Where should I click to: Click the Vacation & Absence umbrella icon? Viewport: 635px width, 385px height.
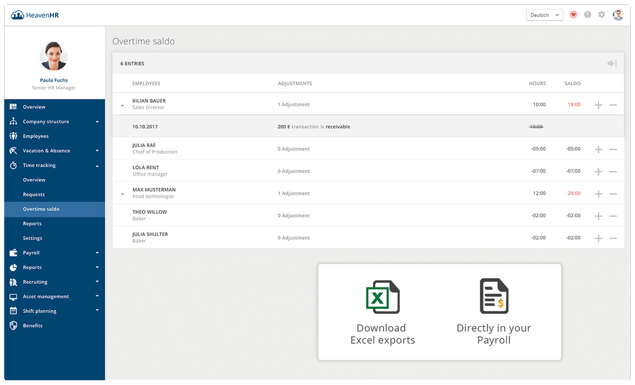click(13, 151)
